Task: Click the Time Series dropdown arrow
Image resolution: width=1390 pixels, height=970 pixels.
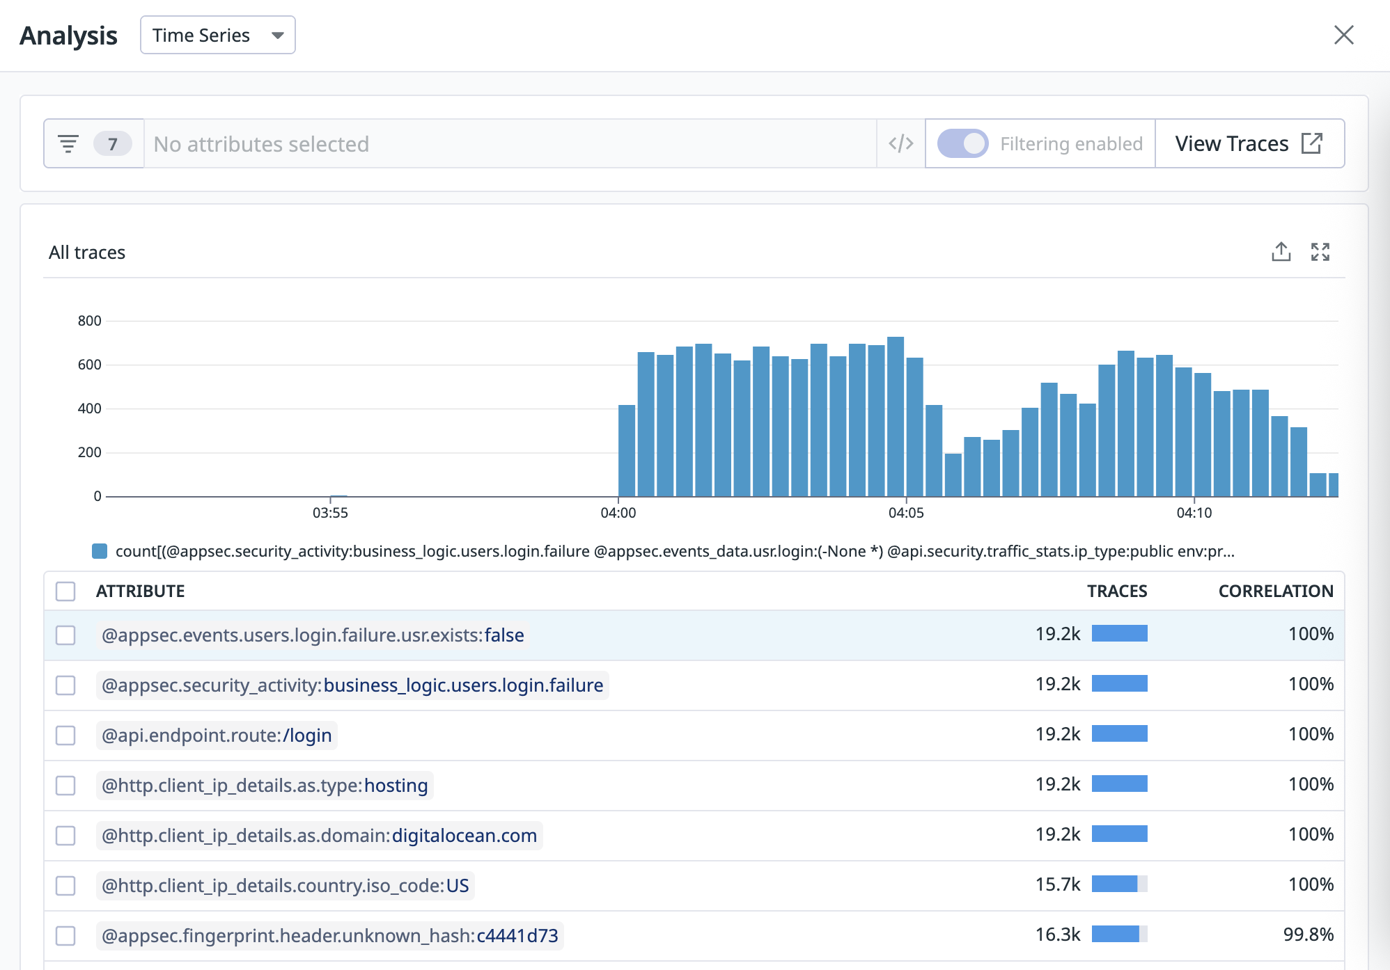Action: [278, 35]
